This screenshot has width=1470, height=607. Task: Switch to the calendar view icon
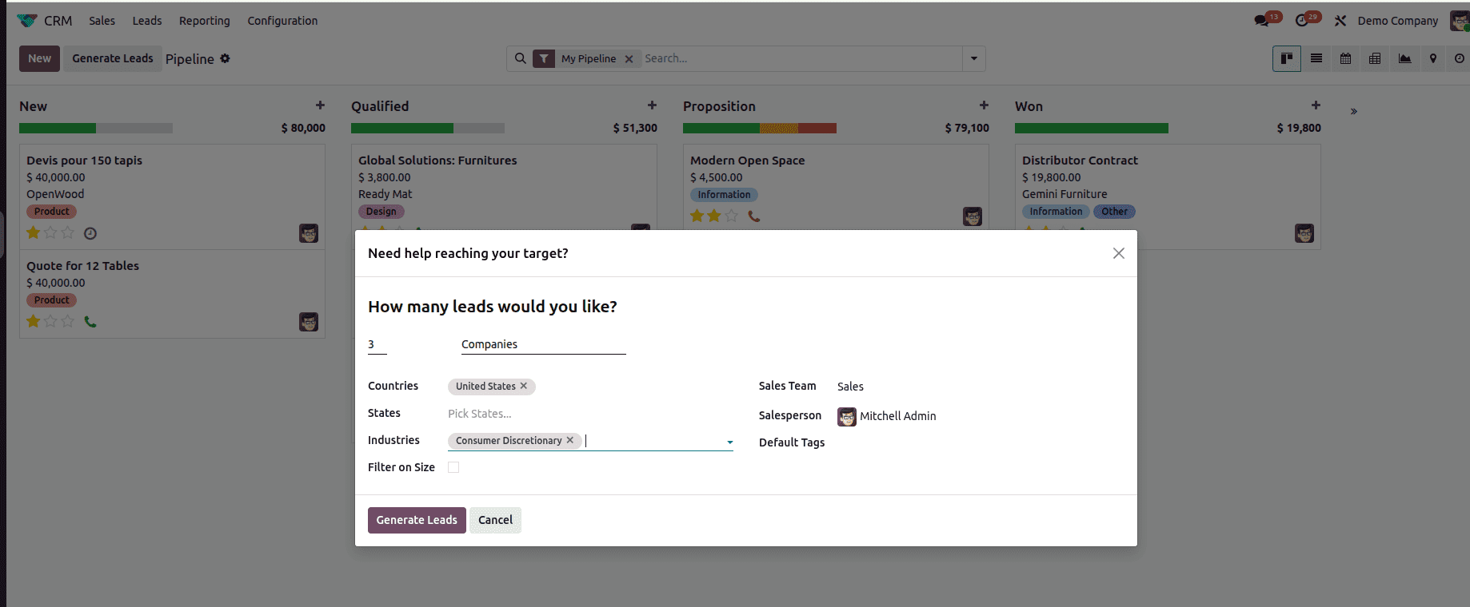pyautogui.click(x=1346, y=58)
